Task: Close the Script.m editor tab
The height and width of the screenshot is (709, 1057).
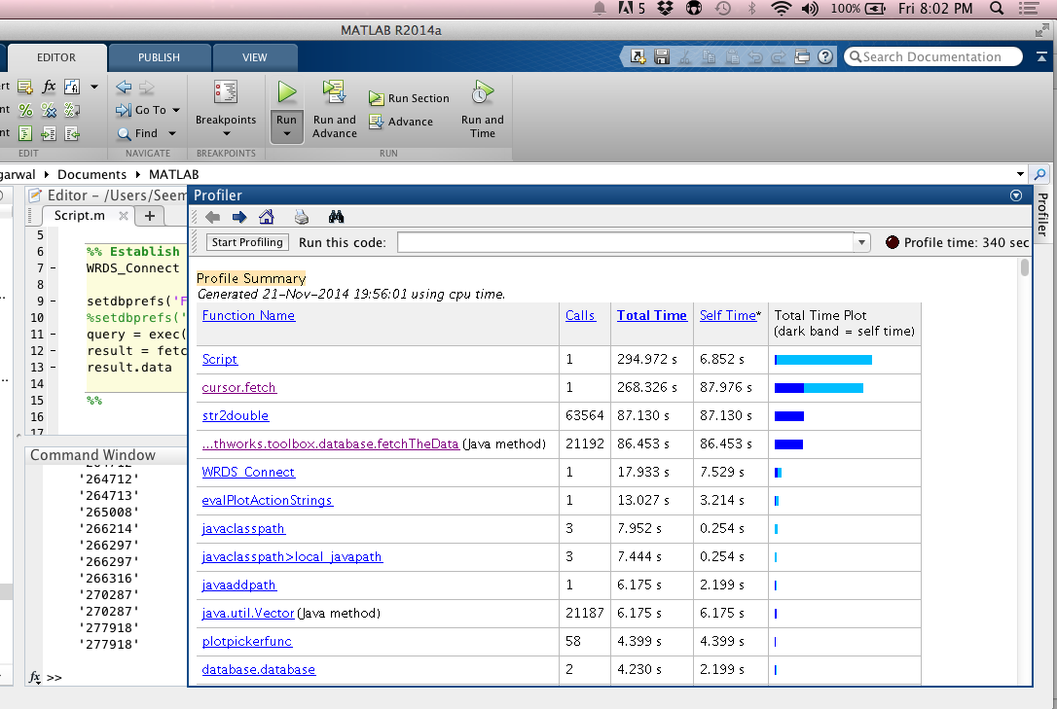Action: coord(124,216)
